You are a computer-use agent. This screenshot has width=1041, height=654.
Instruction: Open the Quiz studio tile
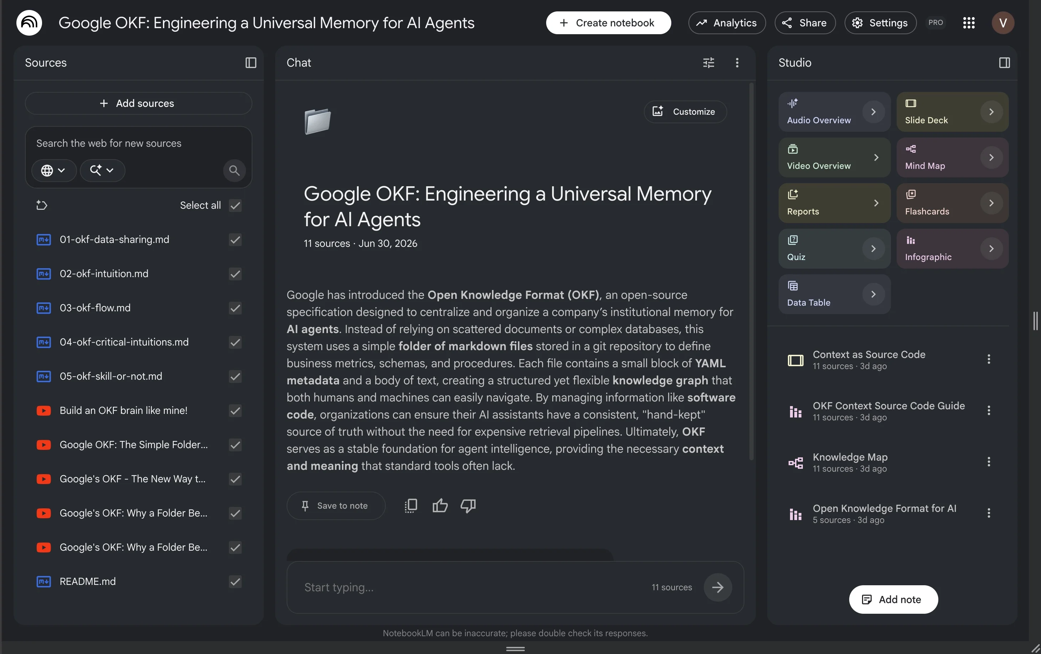click(834, 249)
